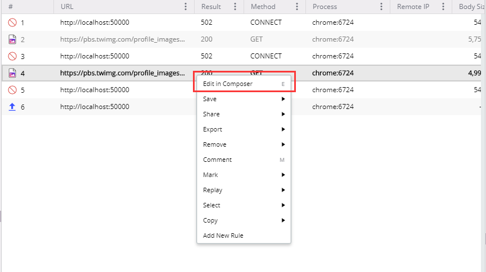Image resolution: width=486 pixels, height=272 pixels.
Task: Click the blocked icon on session 1
Action: click(12, 22)
